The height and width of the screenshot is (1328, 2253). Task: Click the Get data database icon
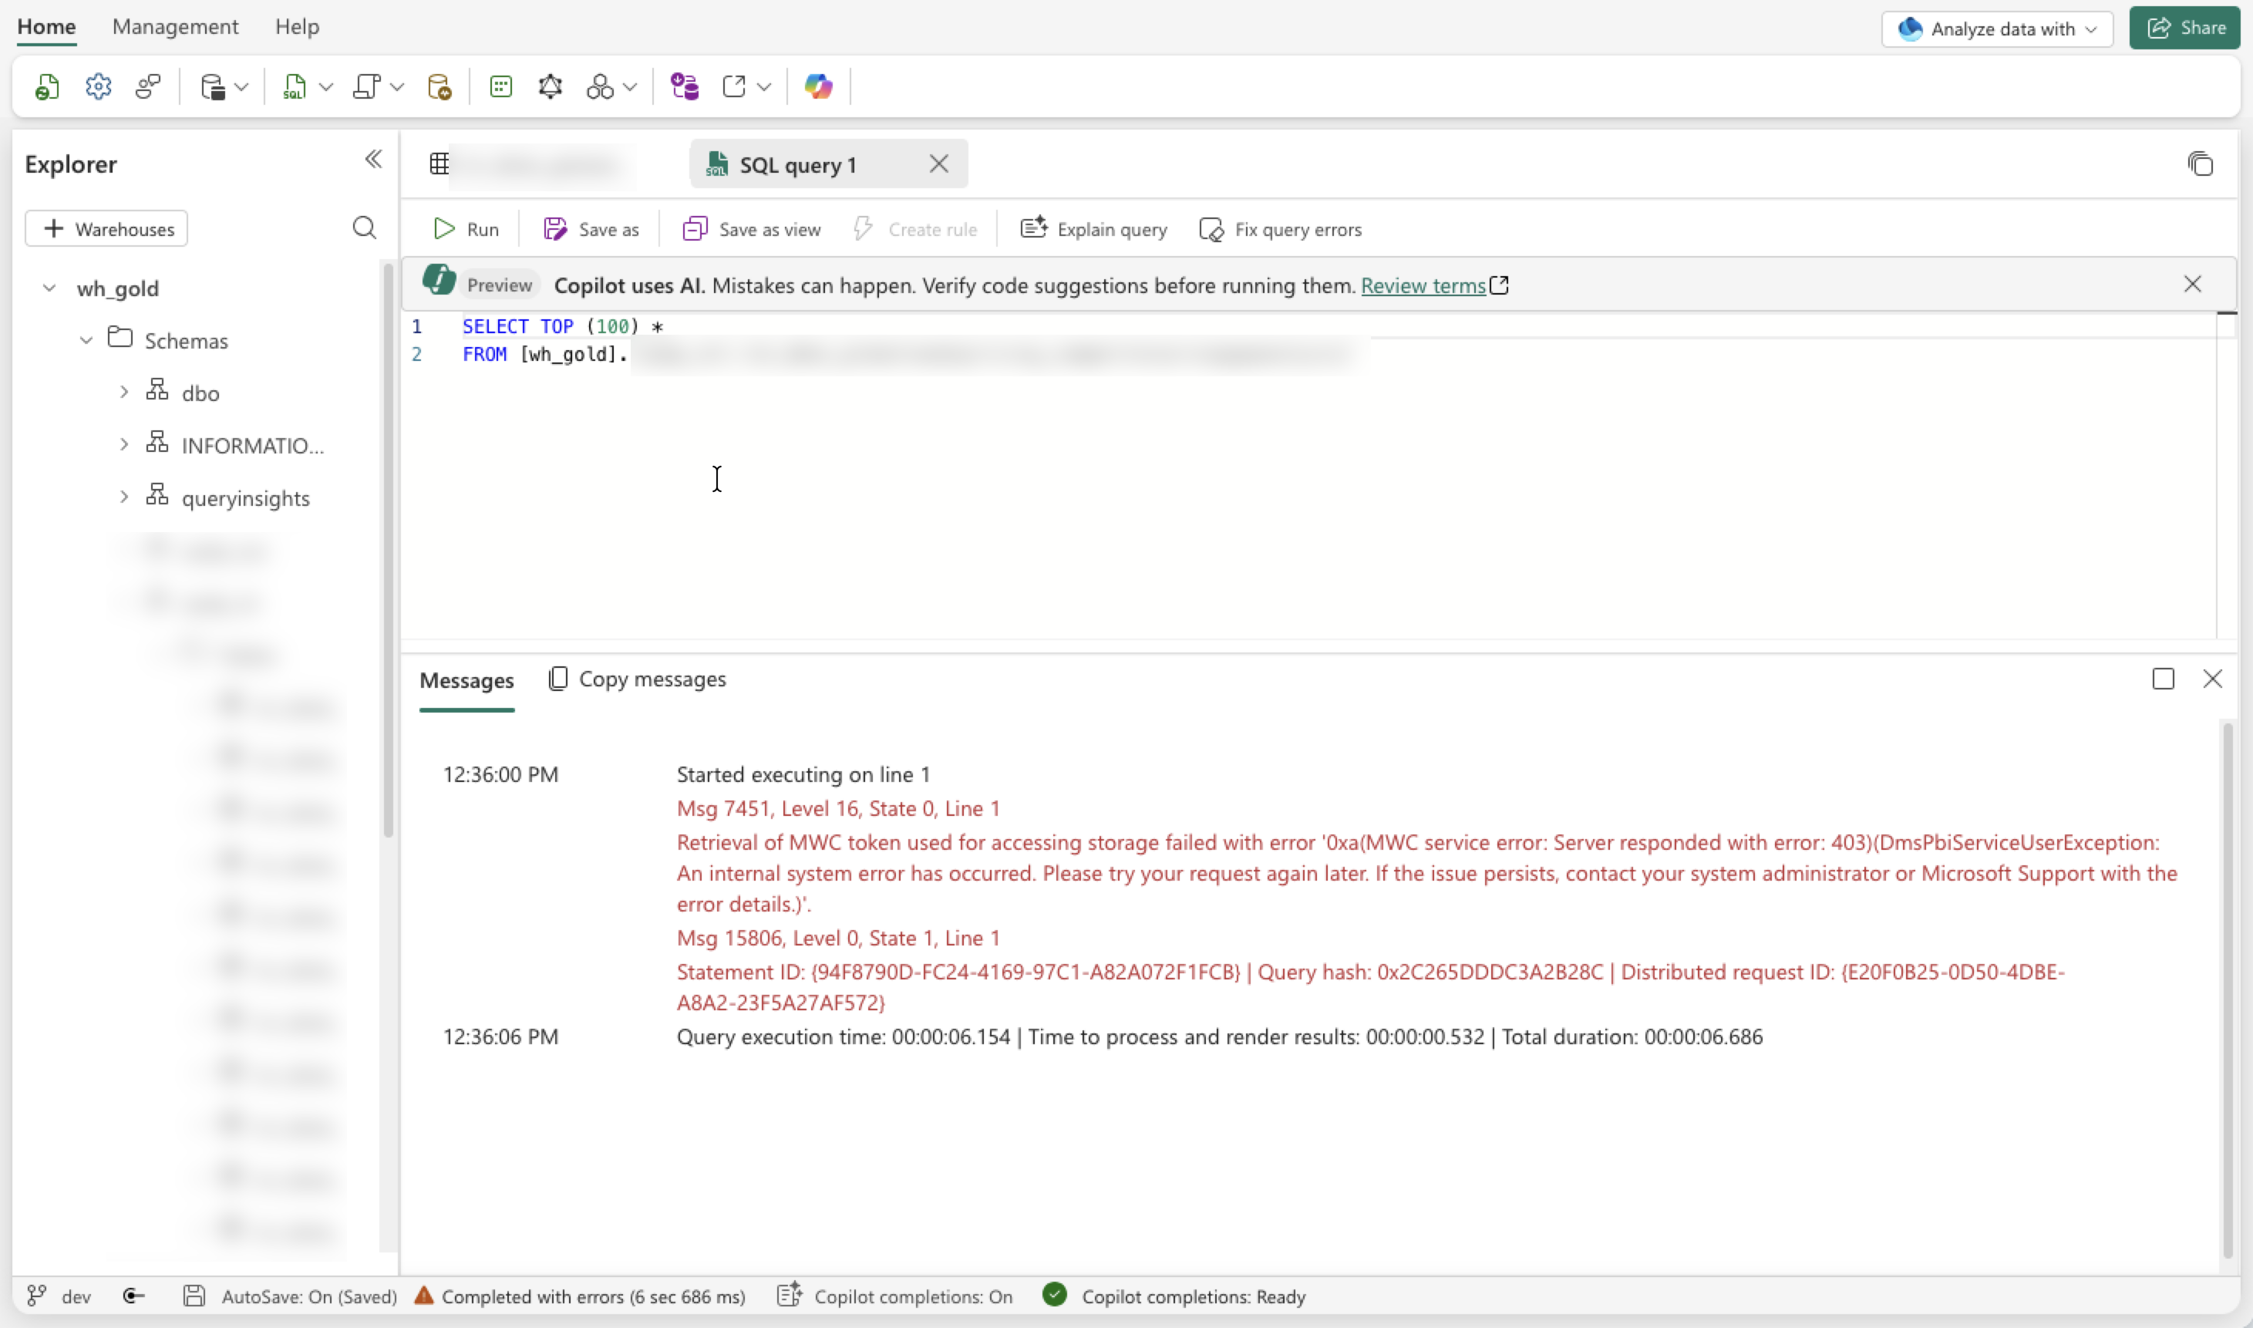click(x=213, y=87)
